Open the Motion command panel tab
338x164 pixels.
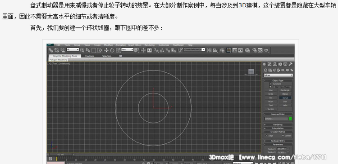pos(280,64)
